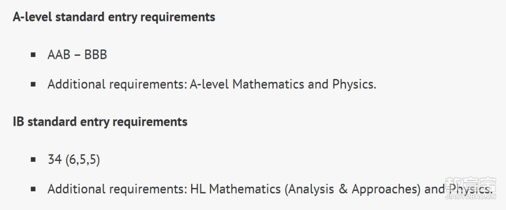Viewport: 506px width, 210px height.
Task: Click the bullet marker before 'AAB – BBB'
Action: click(33, 55)
